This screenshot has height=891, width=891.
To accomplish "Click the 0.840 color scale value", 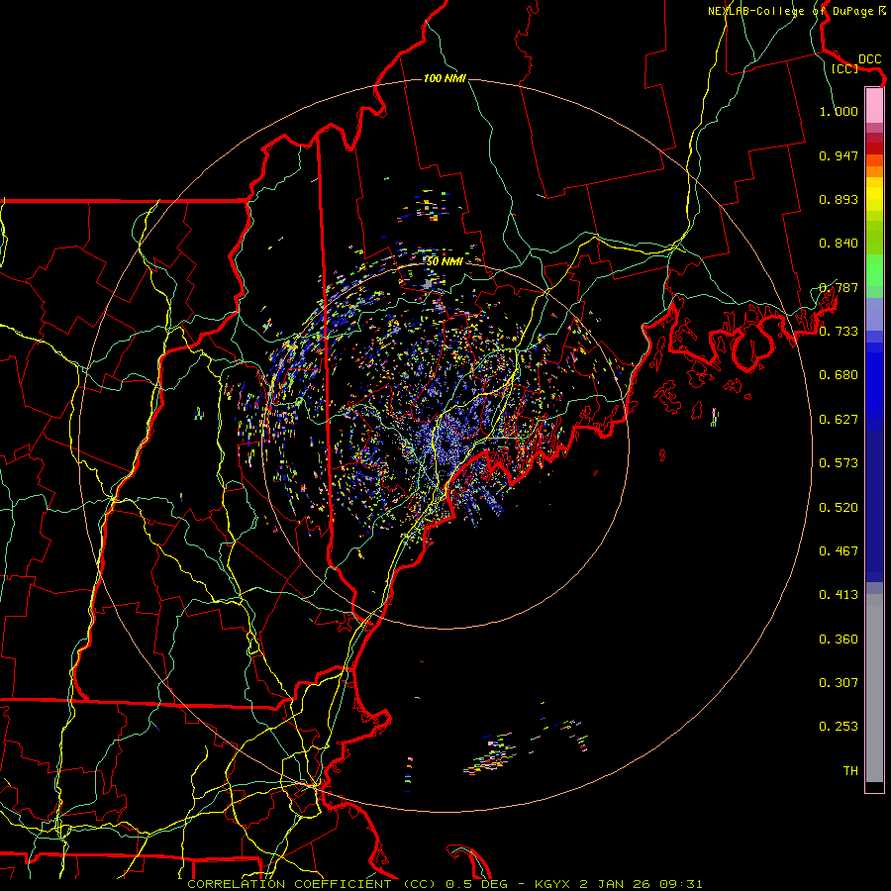I will (x=839, y=244).
